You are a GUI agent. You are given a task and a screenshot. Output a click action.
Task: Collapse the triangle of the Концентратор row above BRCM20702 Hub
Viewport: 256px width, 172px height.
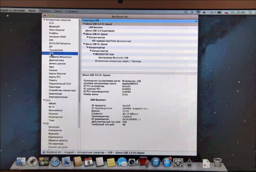pos(91,51)
